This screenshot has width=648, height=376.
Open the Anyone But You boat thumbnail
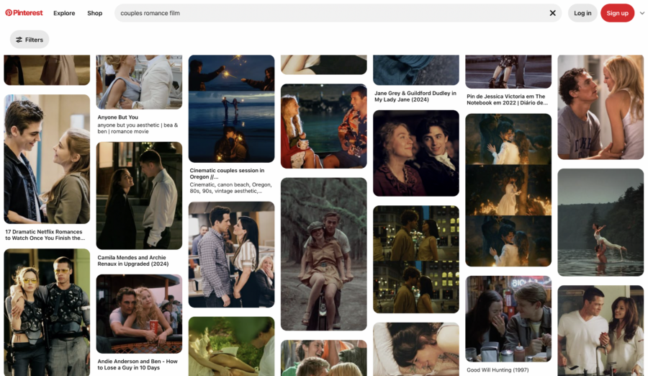139,82
